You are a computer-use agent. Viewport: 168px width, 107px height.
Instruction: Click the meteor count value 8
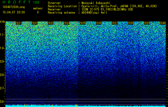[x=38, y=12]
